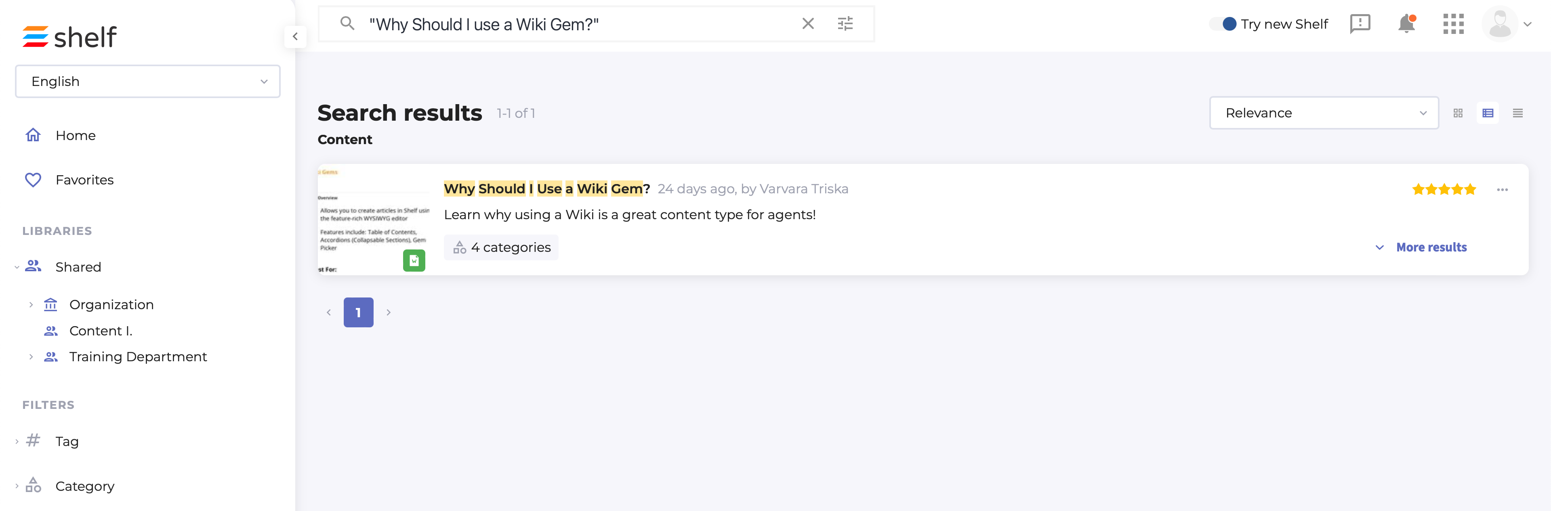The image size is (1551, 511).
Task: Collapse the left sidebar panel
Action: [x=295, y=37]
